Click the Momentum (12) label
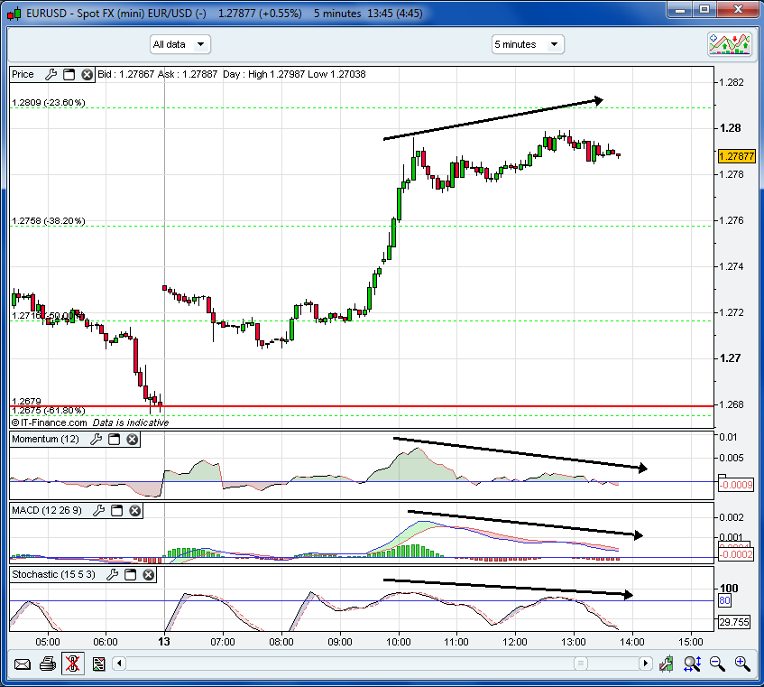This screenshot has height=687, width=764. 45,439
